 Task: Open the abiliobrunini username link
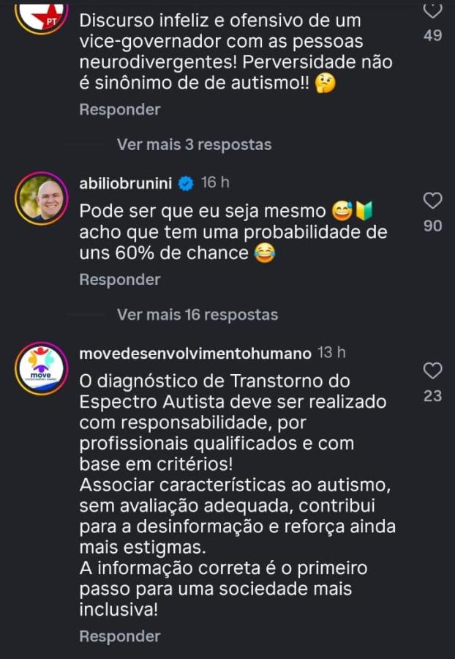click(126, 183)
